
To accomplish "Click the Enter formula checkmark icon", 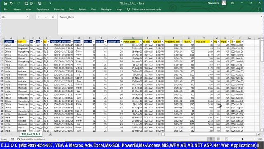I will click(x=46, y=17).
